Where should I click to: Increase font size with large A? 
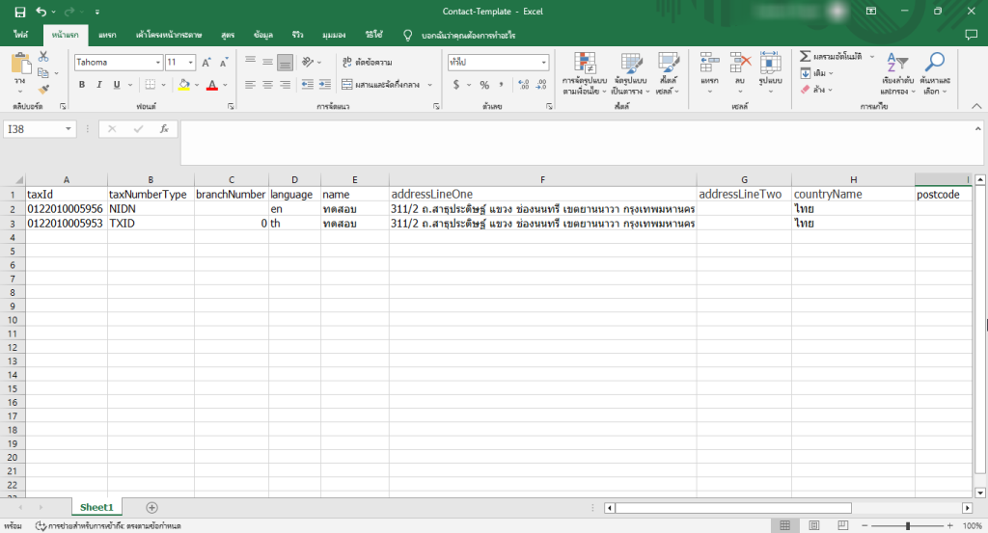(206, 63)
